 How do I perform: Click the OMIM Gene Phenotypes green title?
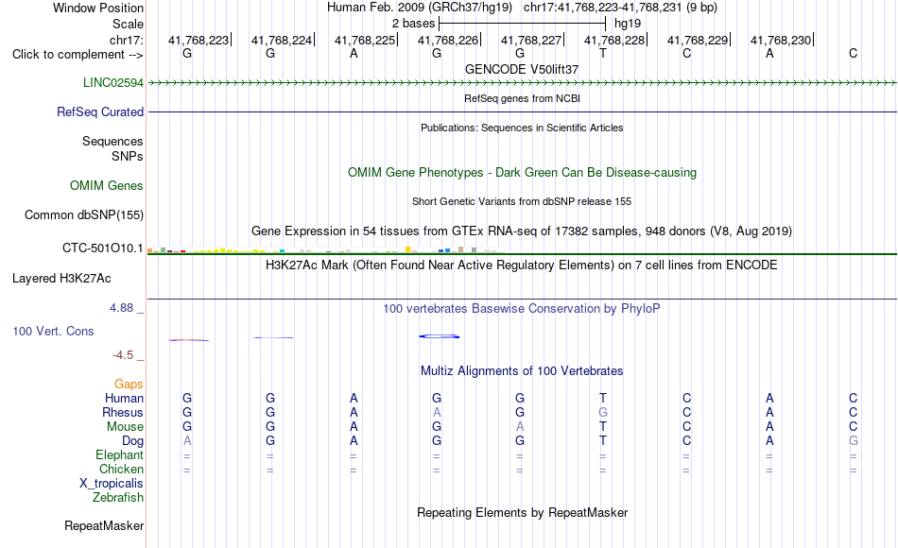pyautogui.click(x=523, y=172)
